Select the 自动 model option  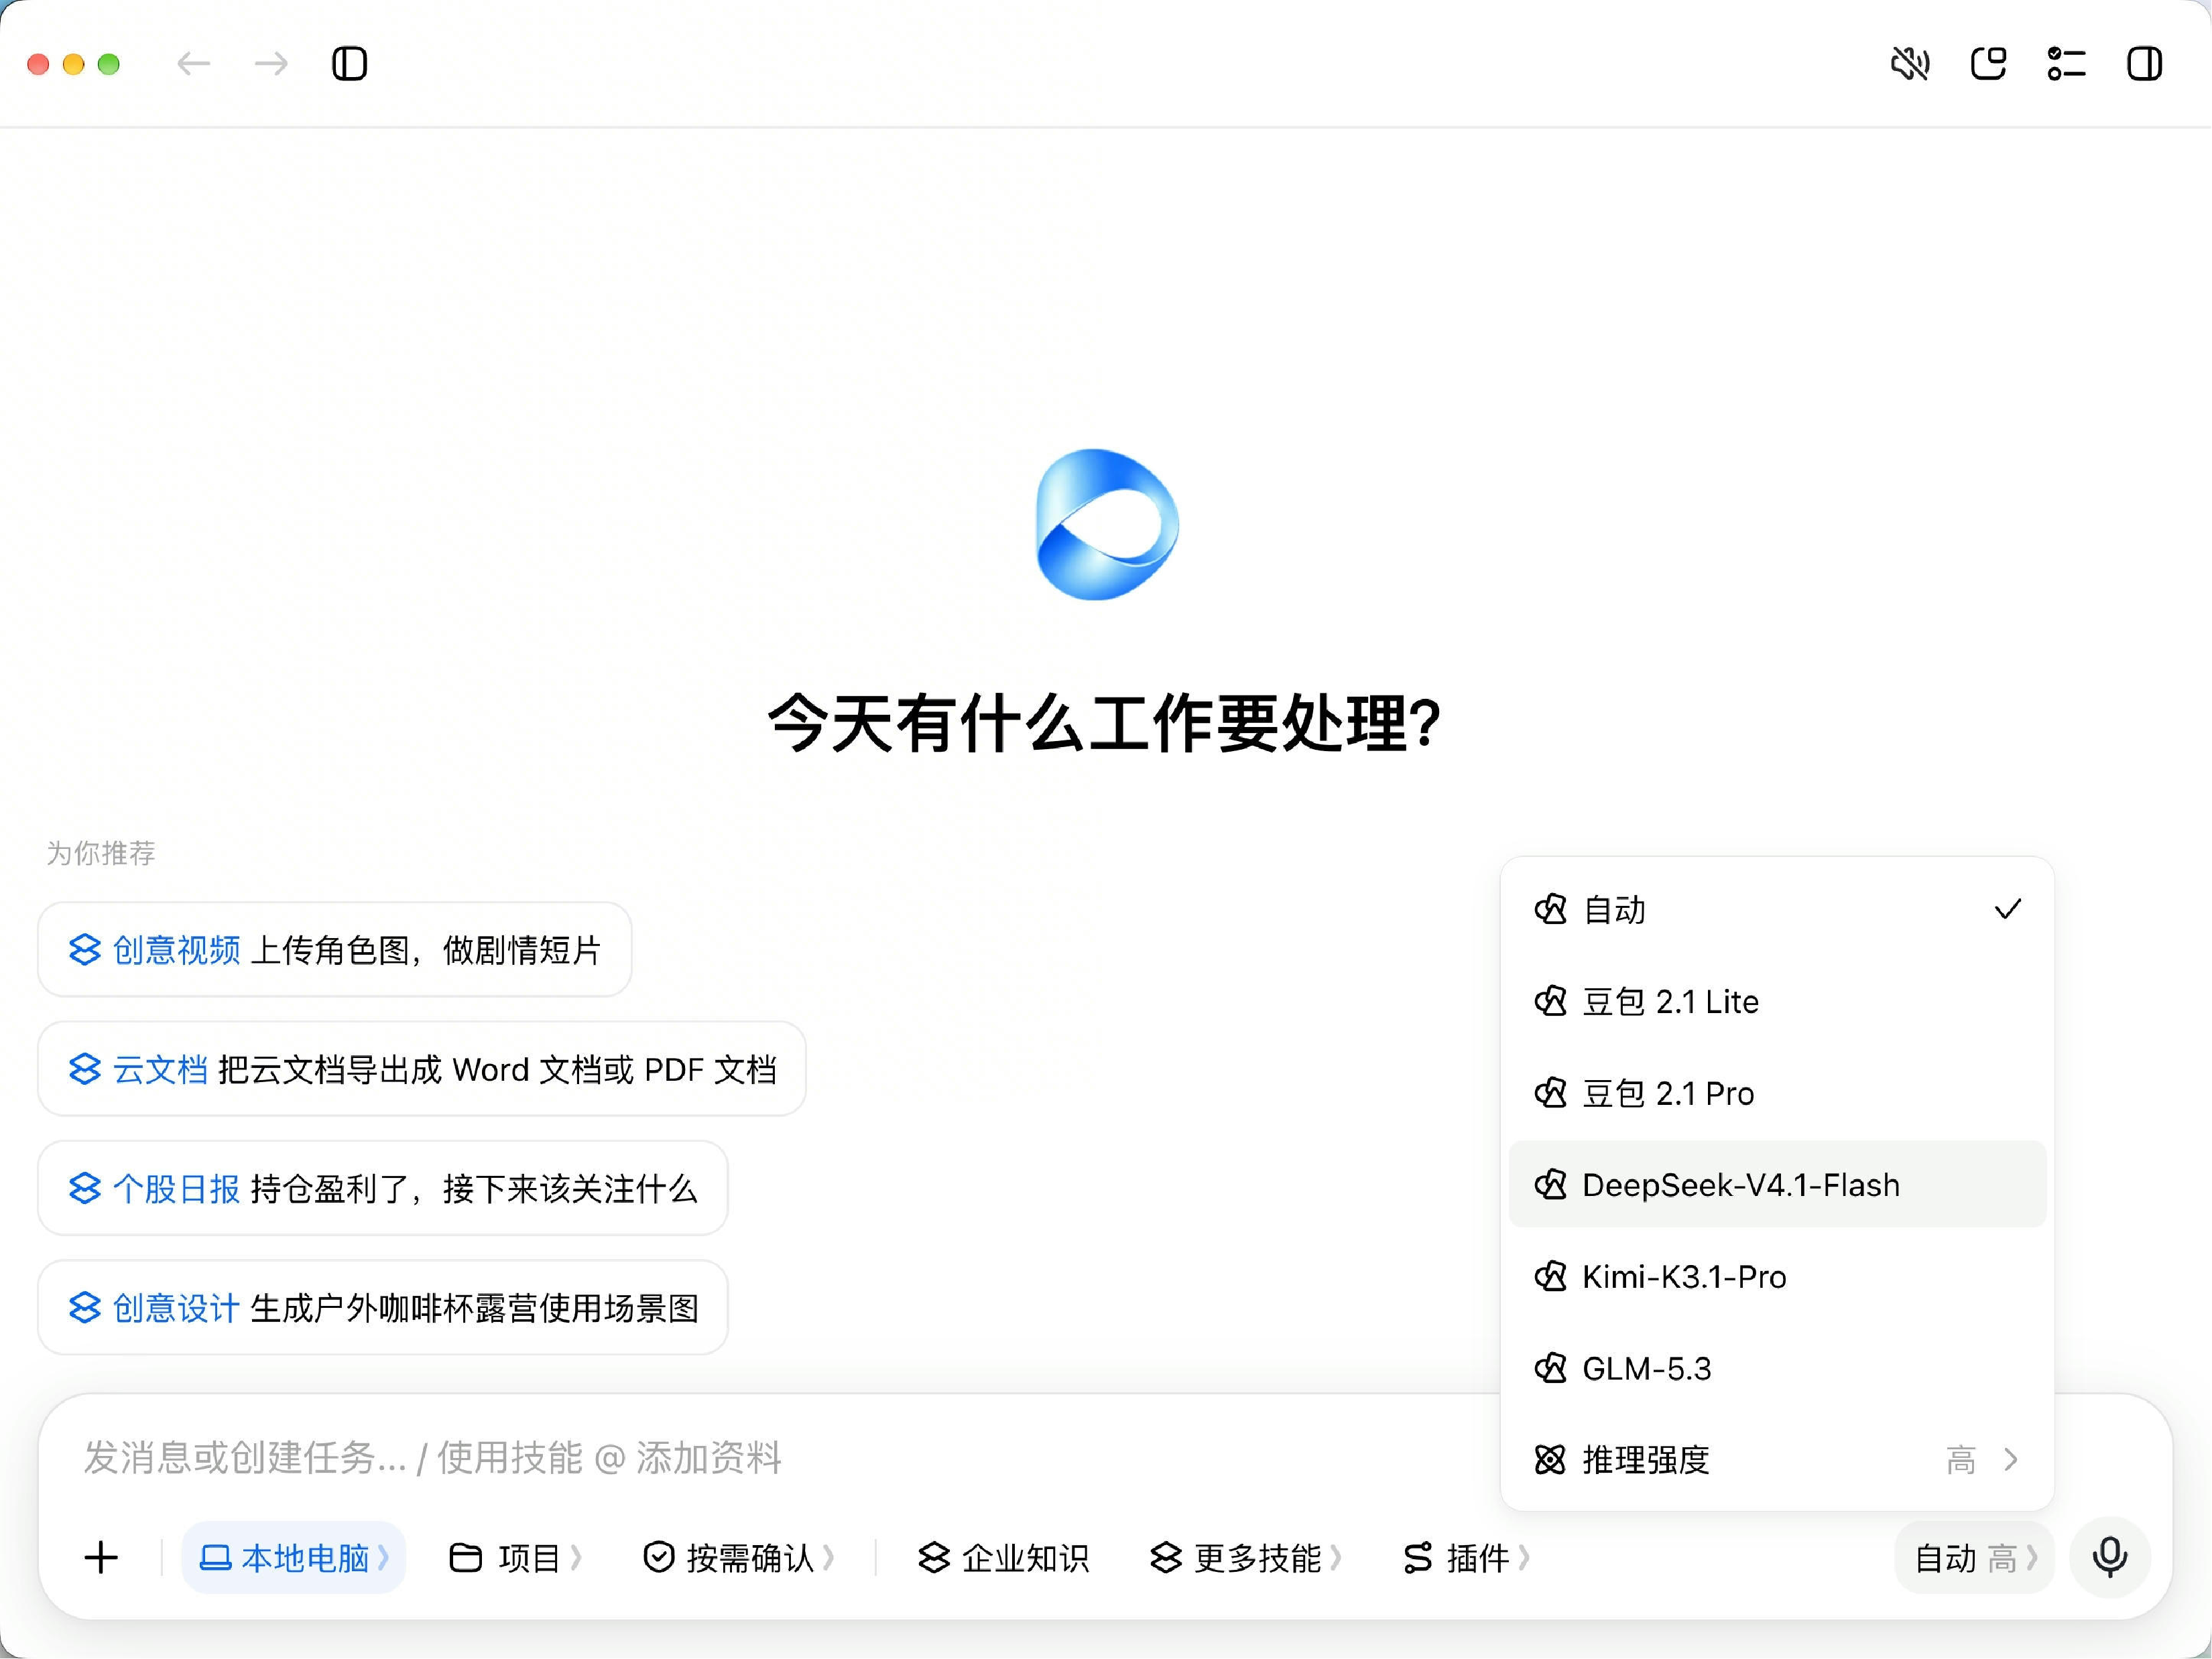tap(1777, 909)
